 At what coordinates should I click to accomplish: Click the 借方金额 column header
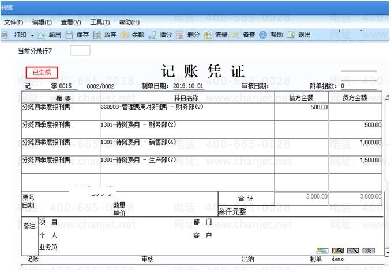pyautogui.click(x=301, y=98)
